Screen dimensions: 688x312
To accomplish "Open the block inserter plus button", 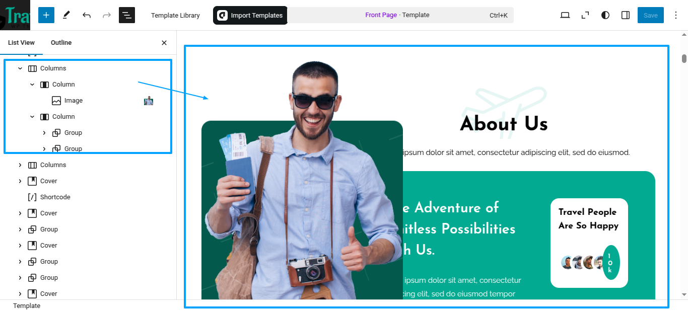I will pos(46,15).
